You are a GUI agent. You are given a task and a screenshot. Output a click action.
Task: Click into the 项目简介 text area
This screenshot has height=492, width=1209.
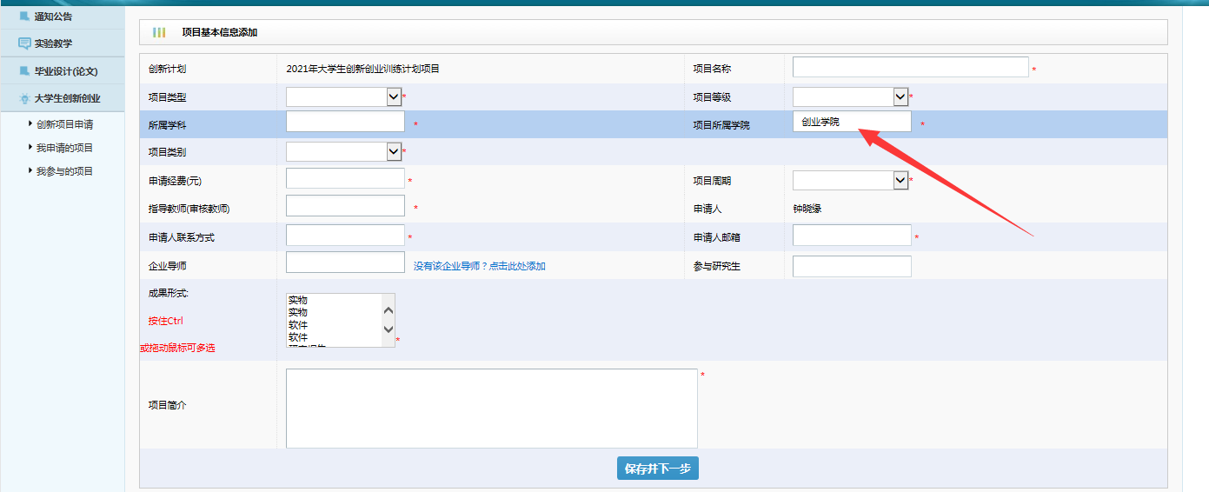pyautogui.click(x=491, y=408)
